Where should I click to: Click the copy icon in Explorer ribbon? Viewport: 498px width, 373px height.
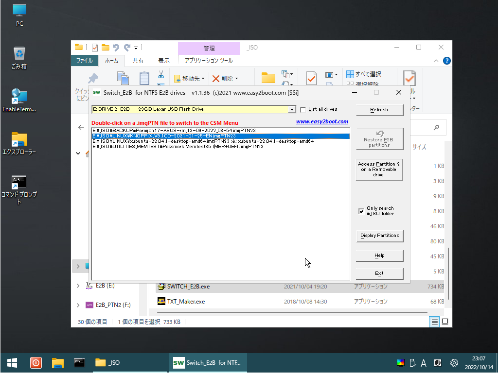[123, 78]
